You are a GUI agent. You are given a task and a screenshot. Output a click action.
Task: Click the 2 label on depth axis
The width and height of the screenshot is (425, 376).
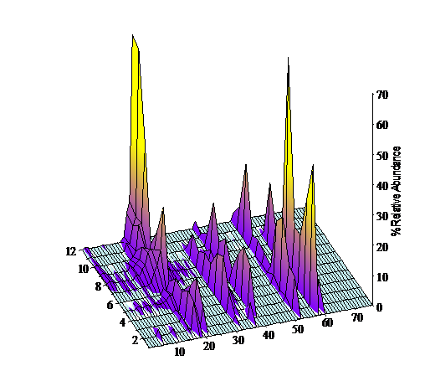click(135, 340)
